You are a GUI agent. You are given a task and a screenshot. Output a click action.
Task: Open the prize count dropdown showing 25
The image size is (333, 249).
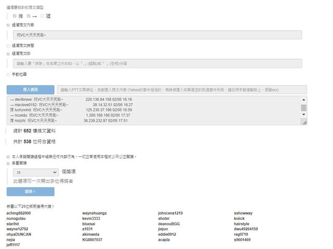[x=36, y=172]
